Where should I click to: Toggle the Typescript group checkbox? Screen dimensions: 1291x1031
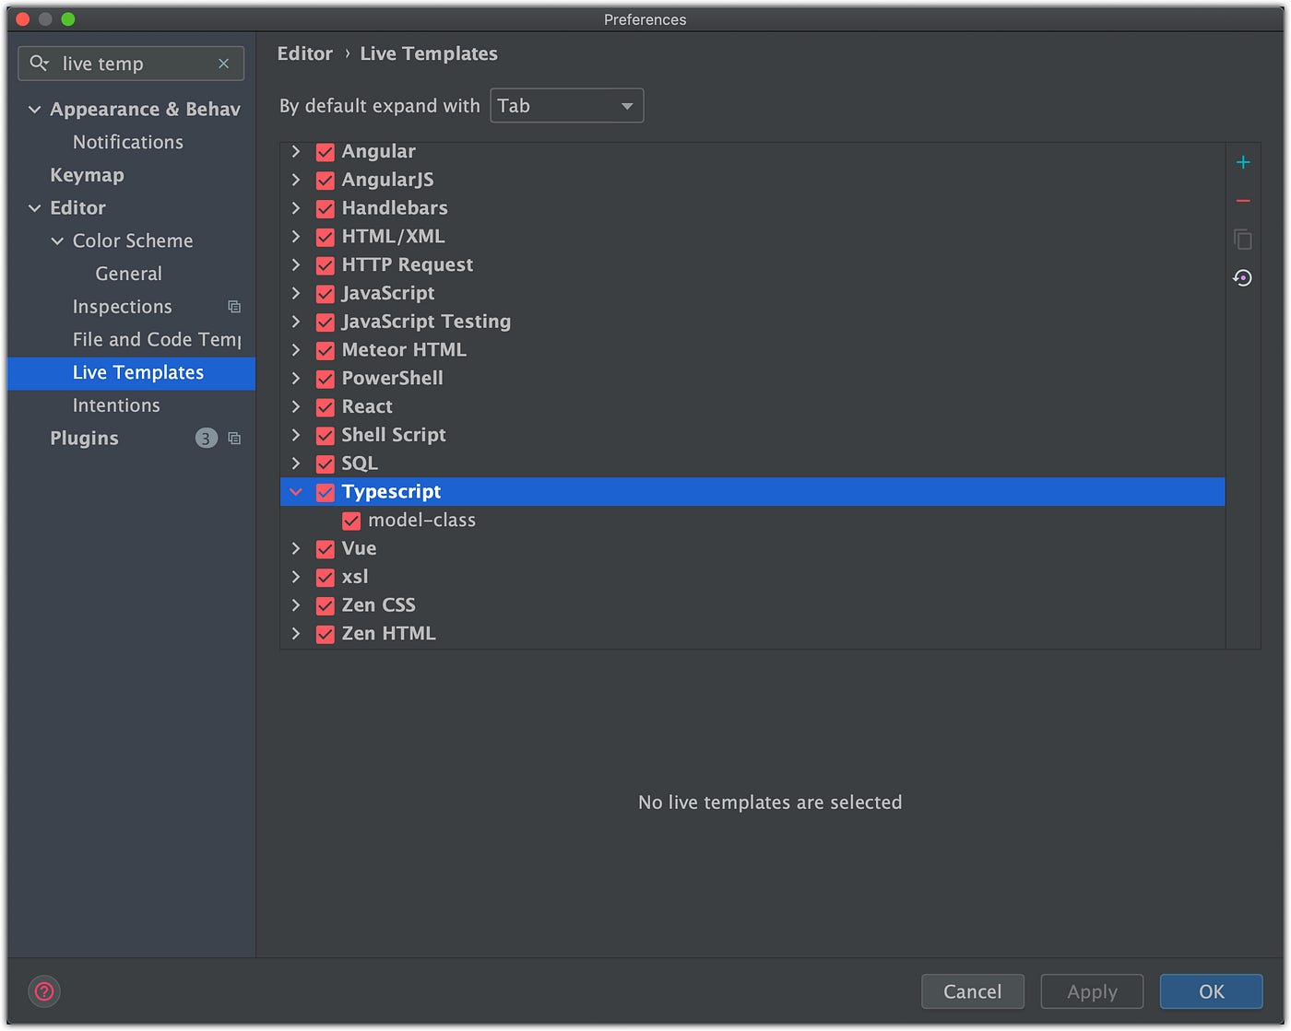(326, 492)
